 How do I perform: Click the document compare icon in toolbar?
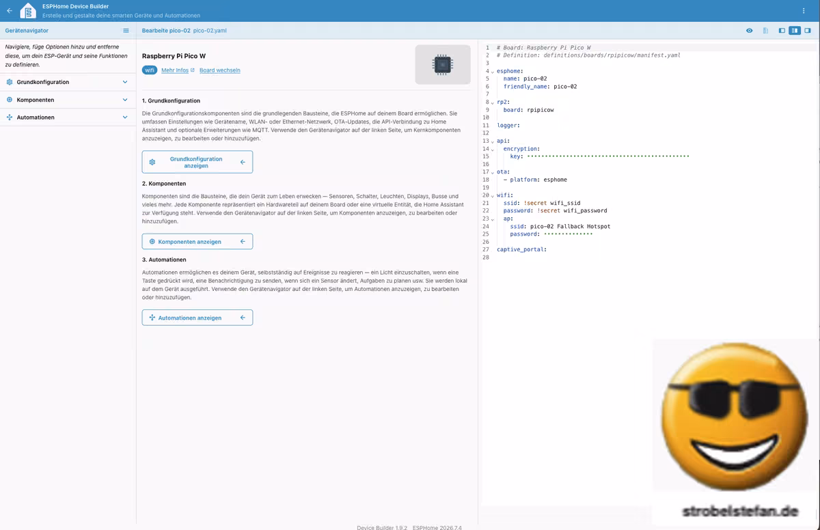coord(765,31)
